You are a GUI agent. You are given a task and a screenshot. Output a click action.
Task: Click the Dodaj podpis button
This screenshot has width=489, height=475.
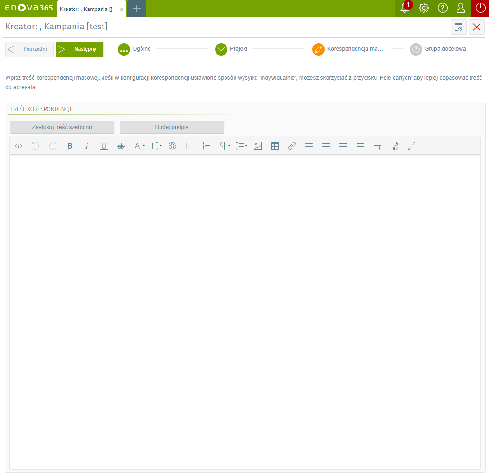172,127
